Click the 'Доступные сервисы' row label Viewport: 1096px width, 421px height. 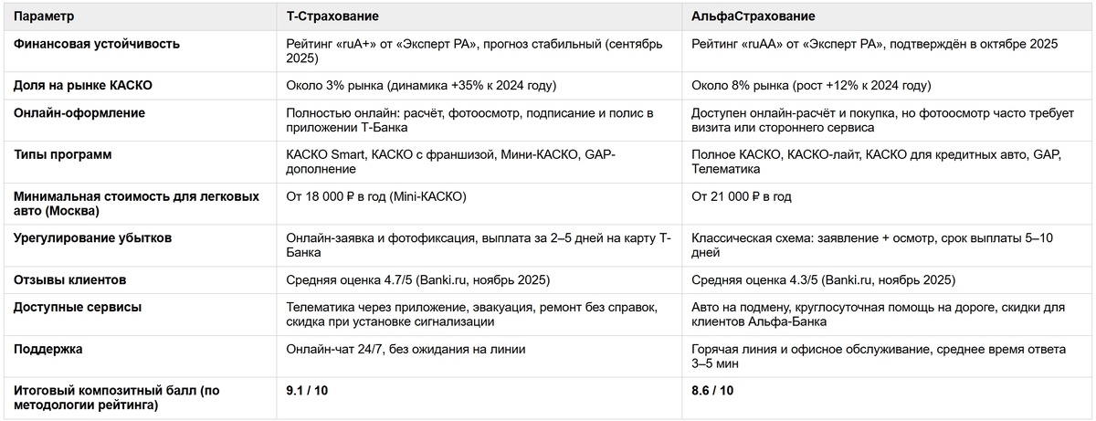tap(78, 307)
